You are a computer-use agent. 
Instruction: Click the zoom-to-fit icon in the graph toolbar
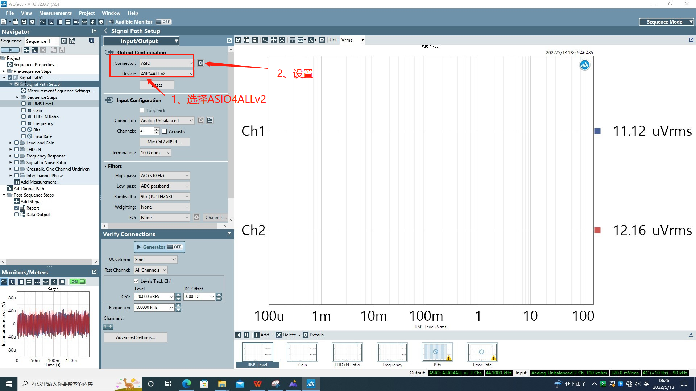[282, 40]
